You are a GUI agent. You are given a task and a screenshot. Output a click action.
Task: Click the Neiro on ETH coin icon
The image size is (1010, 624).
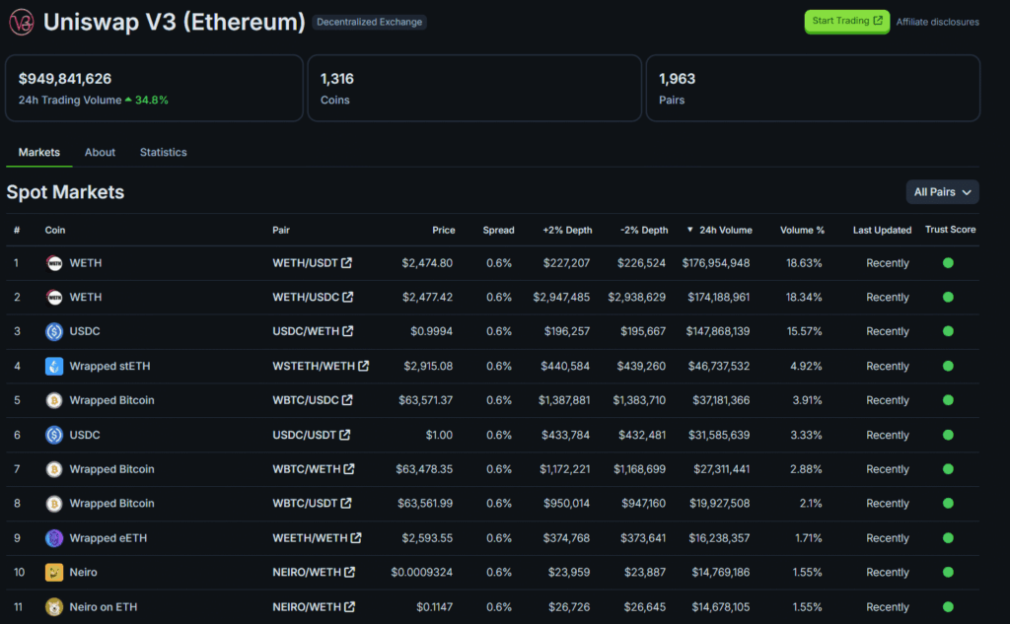click(x=54, y=607)
